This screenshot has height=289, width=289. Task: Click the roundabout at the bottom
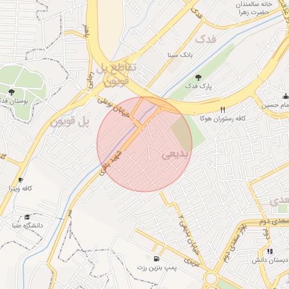(211, 278)
